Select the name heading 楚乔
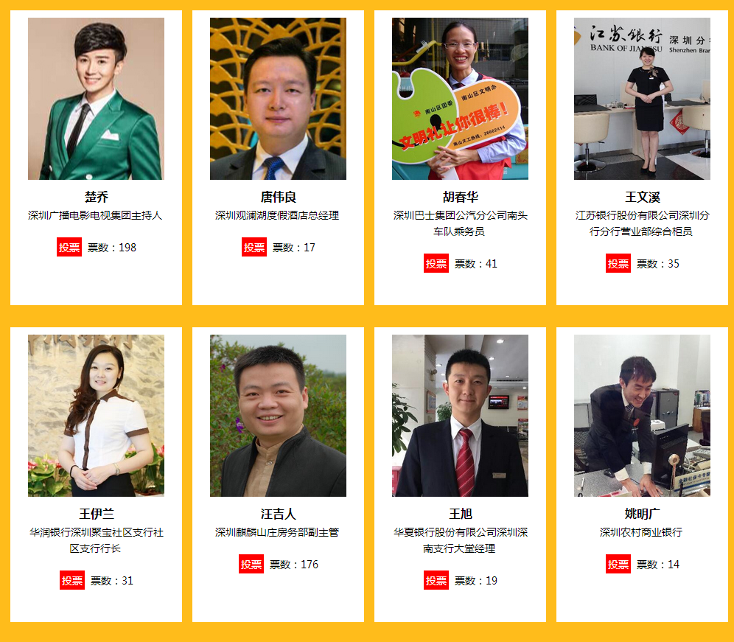The height and width of the screenshot is (642, 734). (97, 197)
